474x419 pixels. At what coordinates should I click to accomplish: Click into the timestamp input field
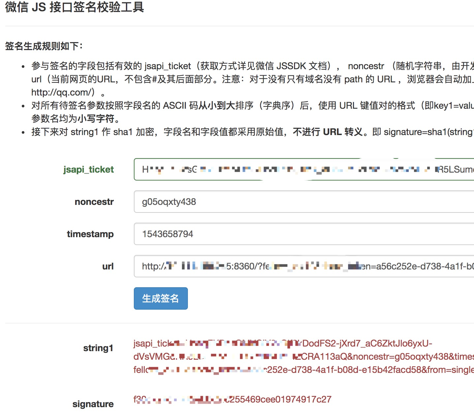click(x=304, y=234)
